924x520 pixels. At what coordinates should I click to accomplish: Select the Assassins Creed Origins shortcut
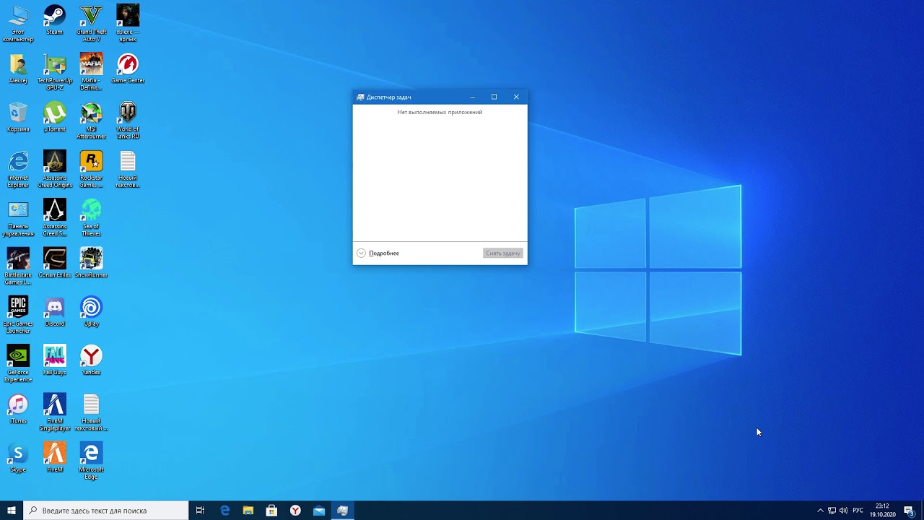click(x=54, y=169)
